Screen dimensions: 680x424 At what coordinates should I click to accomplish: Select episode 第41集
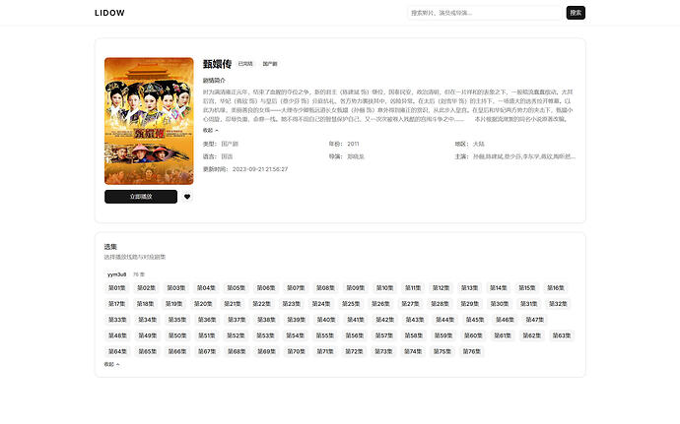[x=355, y=320]
